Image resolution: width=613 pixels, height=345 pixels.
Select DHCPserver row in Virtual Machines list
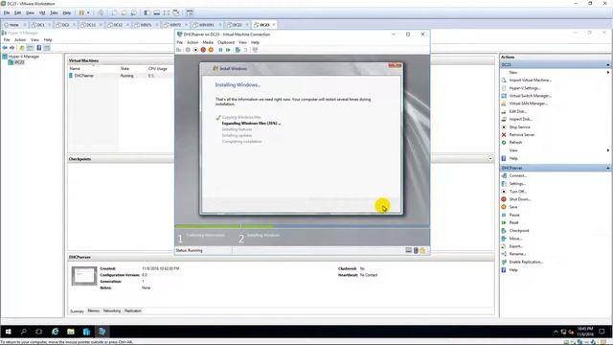pyautogui.click(x=120, y=76)
